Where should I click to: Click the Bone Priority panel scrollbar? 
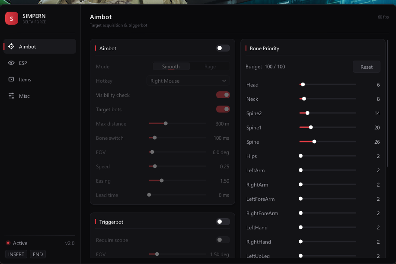(387, 103)
